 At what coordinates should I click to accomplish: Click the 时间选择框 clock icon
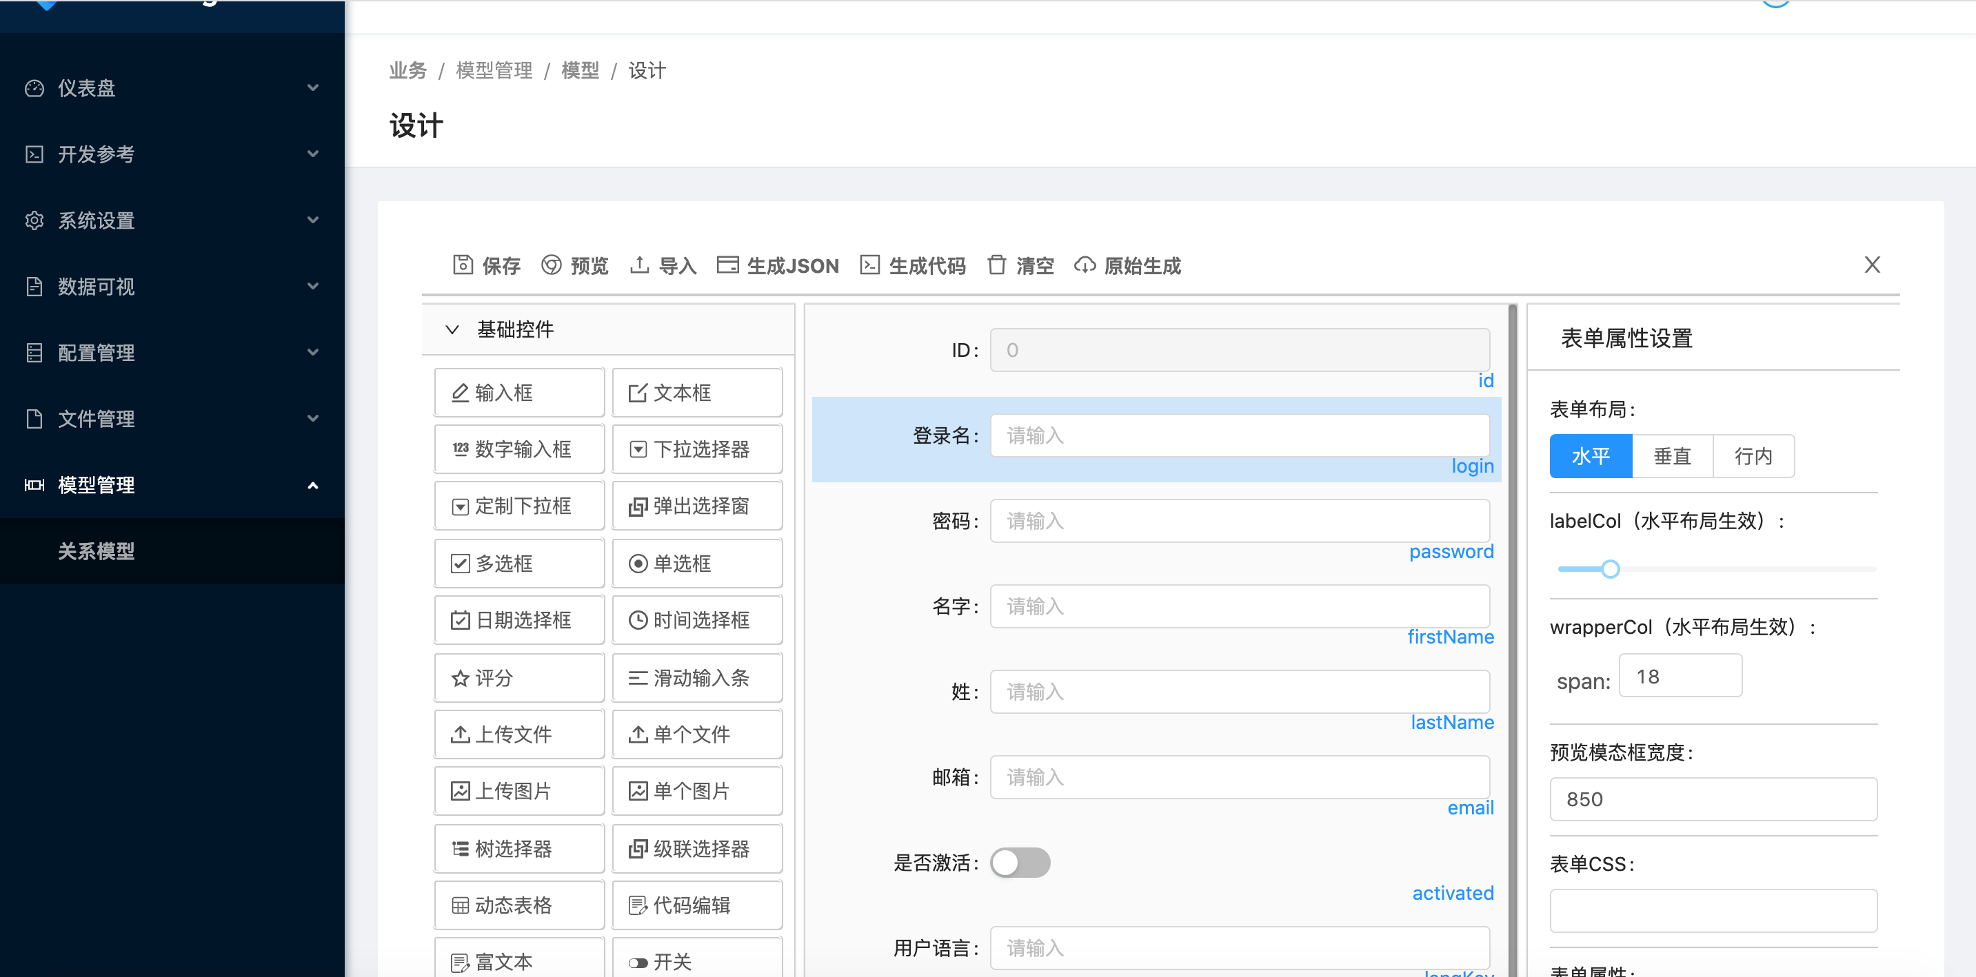(638, 620)
